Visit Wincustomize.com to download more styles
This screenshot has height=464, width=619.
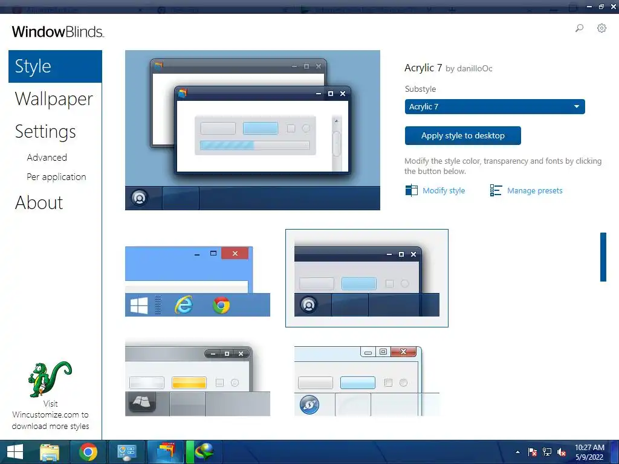(50, 414)
